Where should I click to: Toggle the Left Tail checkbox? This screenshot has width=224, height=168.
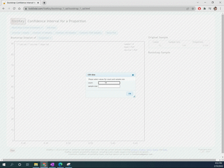18,44
